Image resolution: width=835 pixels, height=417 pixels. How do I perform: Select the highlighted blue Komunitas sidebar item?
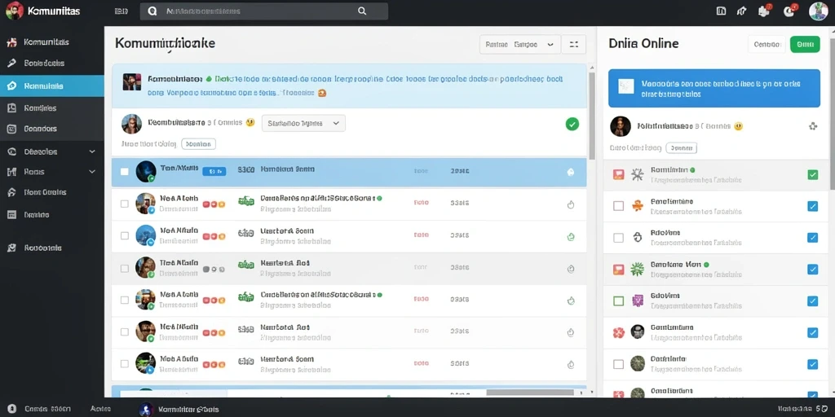[51, 86]
